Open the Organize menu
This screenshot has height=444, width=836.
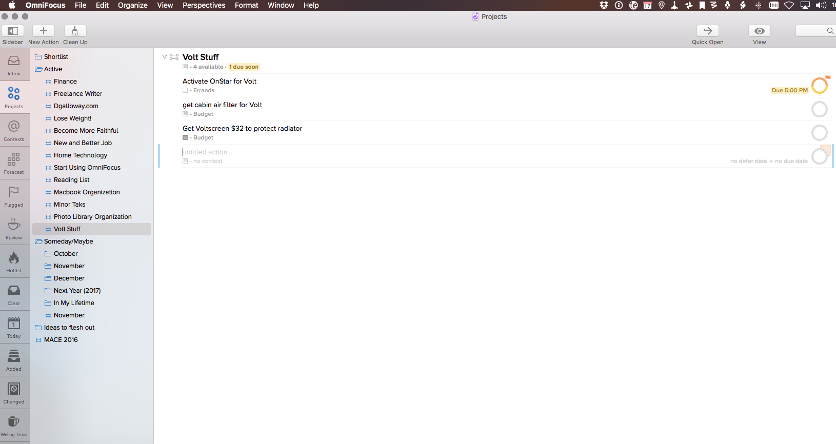click(133, 5)
